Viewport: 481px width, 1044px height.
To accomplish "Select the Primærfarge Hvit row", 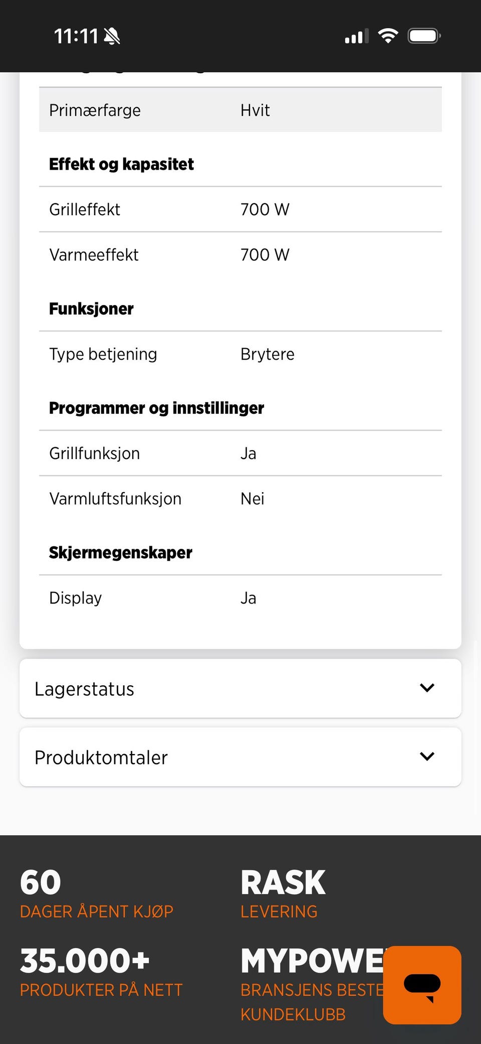I will tap(241, 110).
